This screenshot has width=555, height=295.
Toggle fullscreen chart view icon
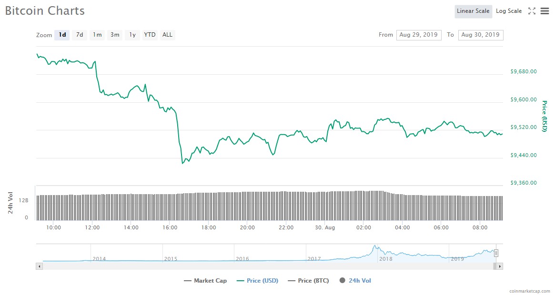[x=532, y=11]
